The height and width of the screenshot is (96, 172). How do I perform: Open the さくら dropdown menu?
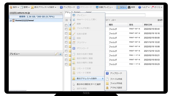point(156,7)
